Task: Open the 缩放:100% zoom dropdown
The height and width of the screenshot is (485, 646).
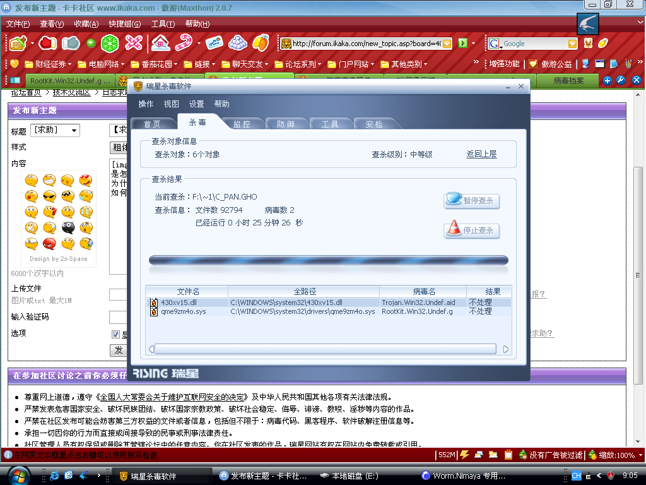Action: pos(640,455)
